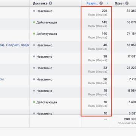Click Лиды (Форма) label under 38

(x=97, y=60)
